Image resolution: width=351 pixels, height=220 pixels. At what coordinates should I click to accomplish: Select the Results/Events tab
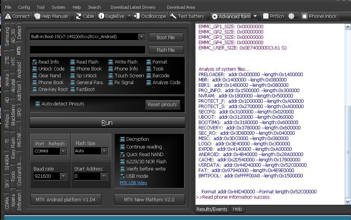pyautogui.click(x=212, y=209)
